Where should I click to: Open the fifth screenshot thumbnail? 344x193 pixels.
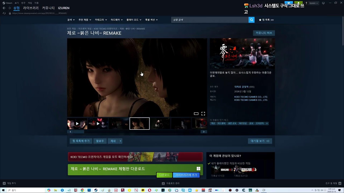[x=160, y=124]
